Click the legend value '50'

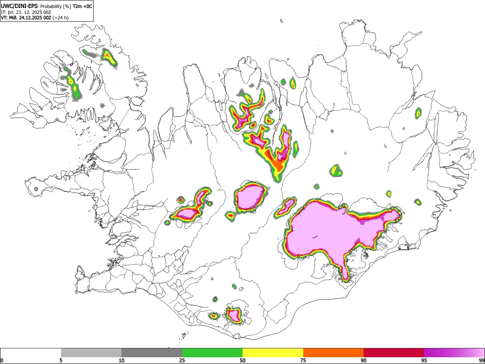pyautogui.click(x=242, y=360)
